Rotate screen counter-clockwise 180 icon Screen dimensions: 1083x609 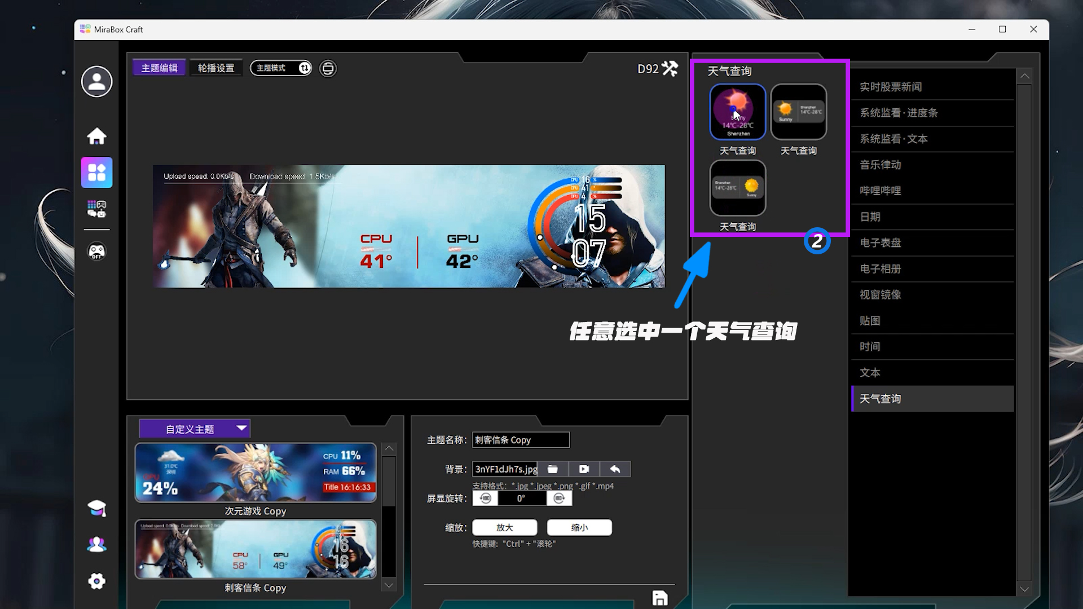485,498
